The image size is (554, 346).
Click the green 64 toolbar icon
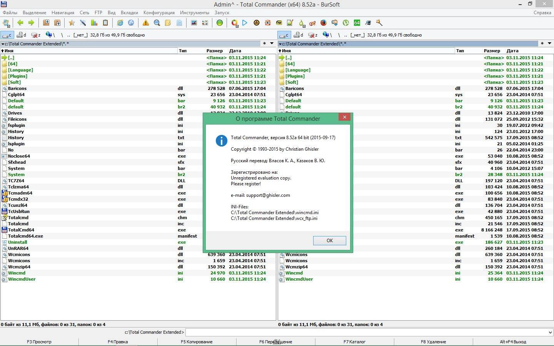357,23
